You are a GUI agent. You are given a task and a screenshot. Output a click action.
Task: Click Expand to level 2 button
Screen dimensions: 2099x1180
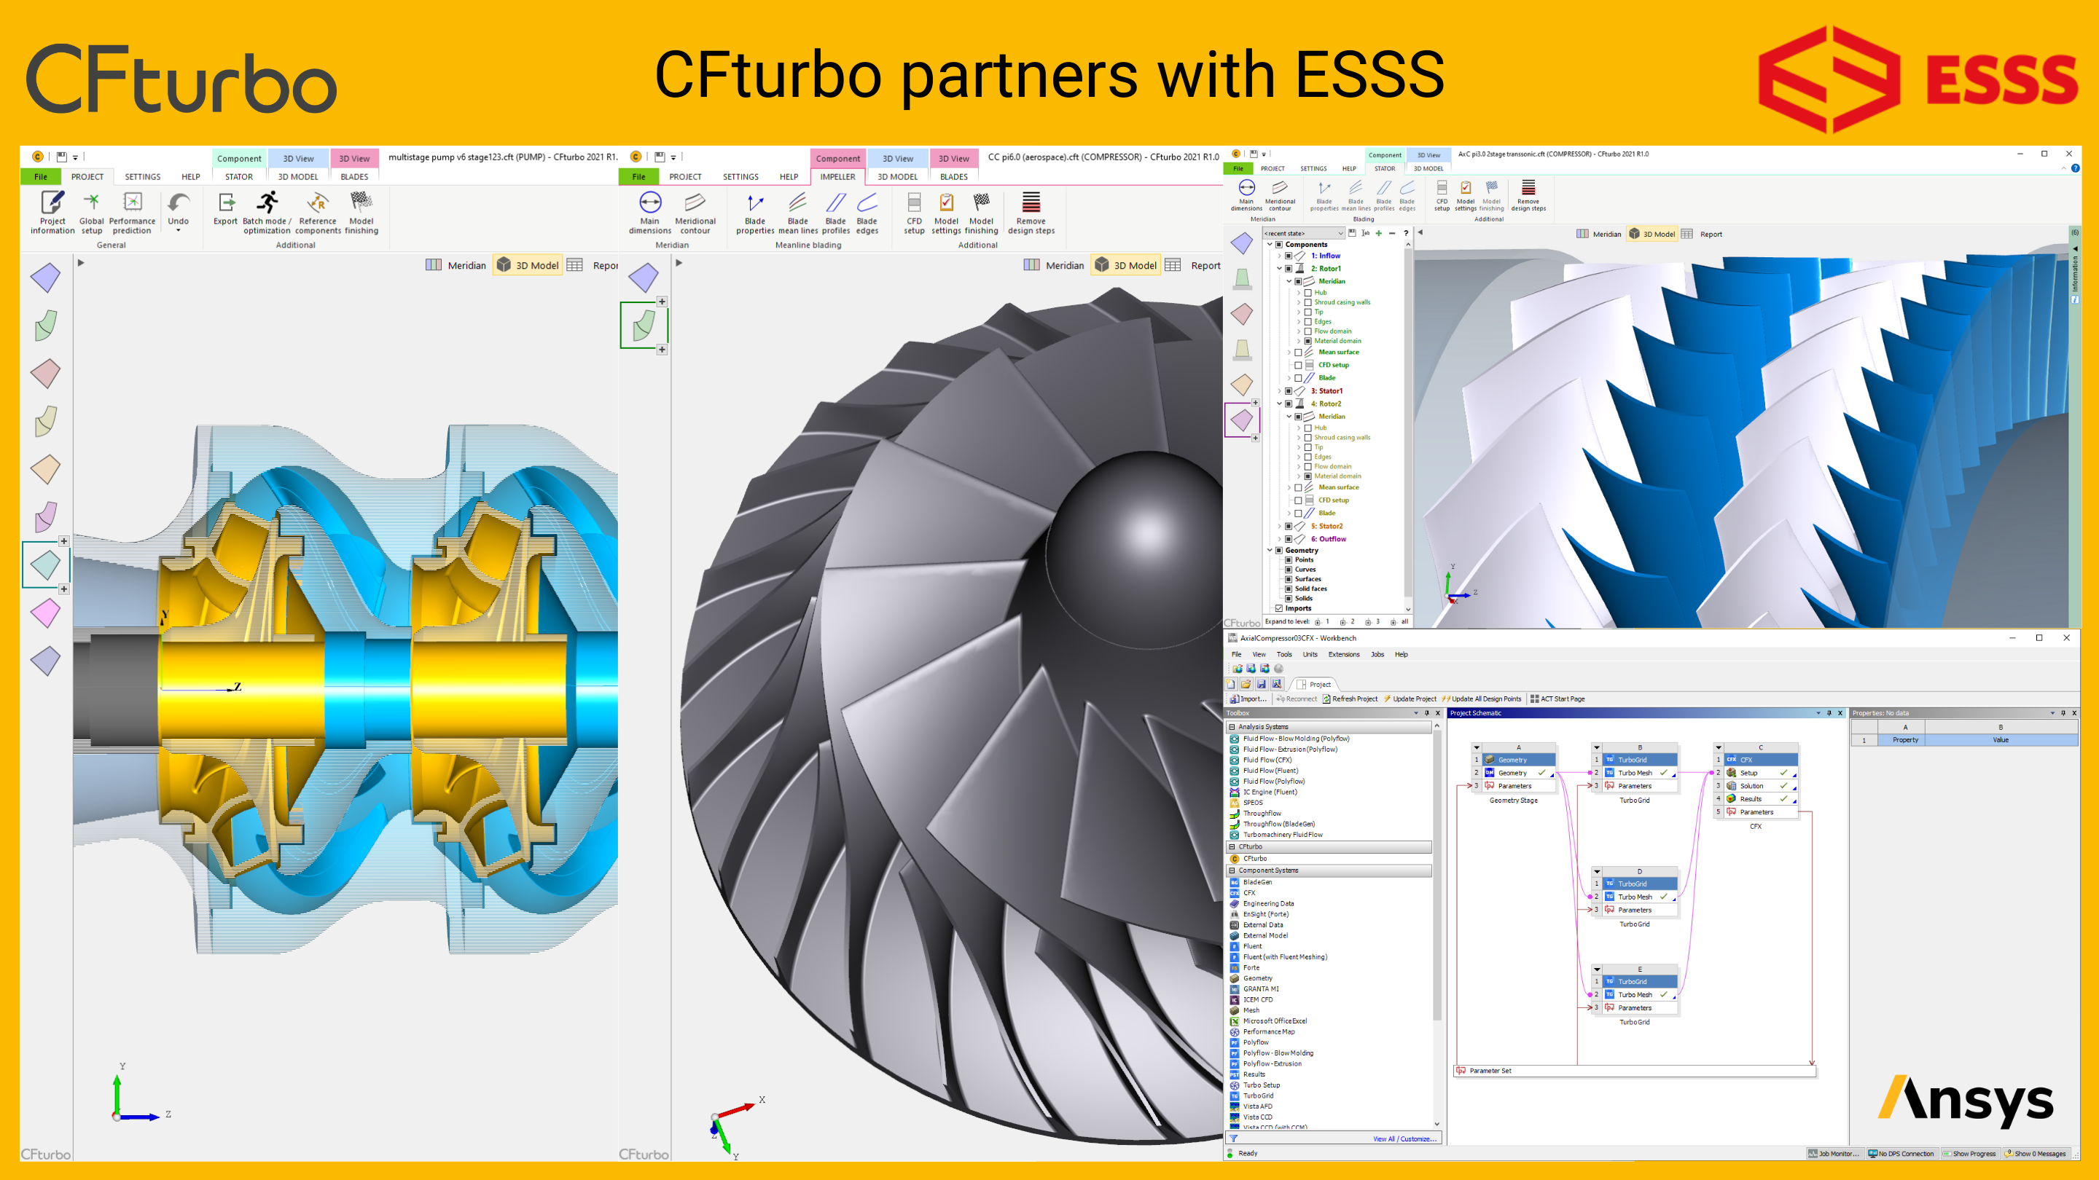coord(1346,621)
